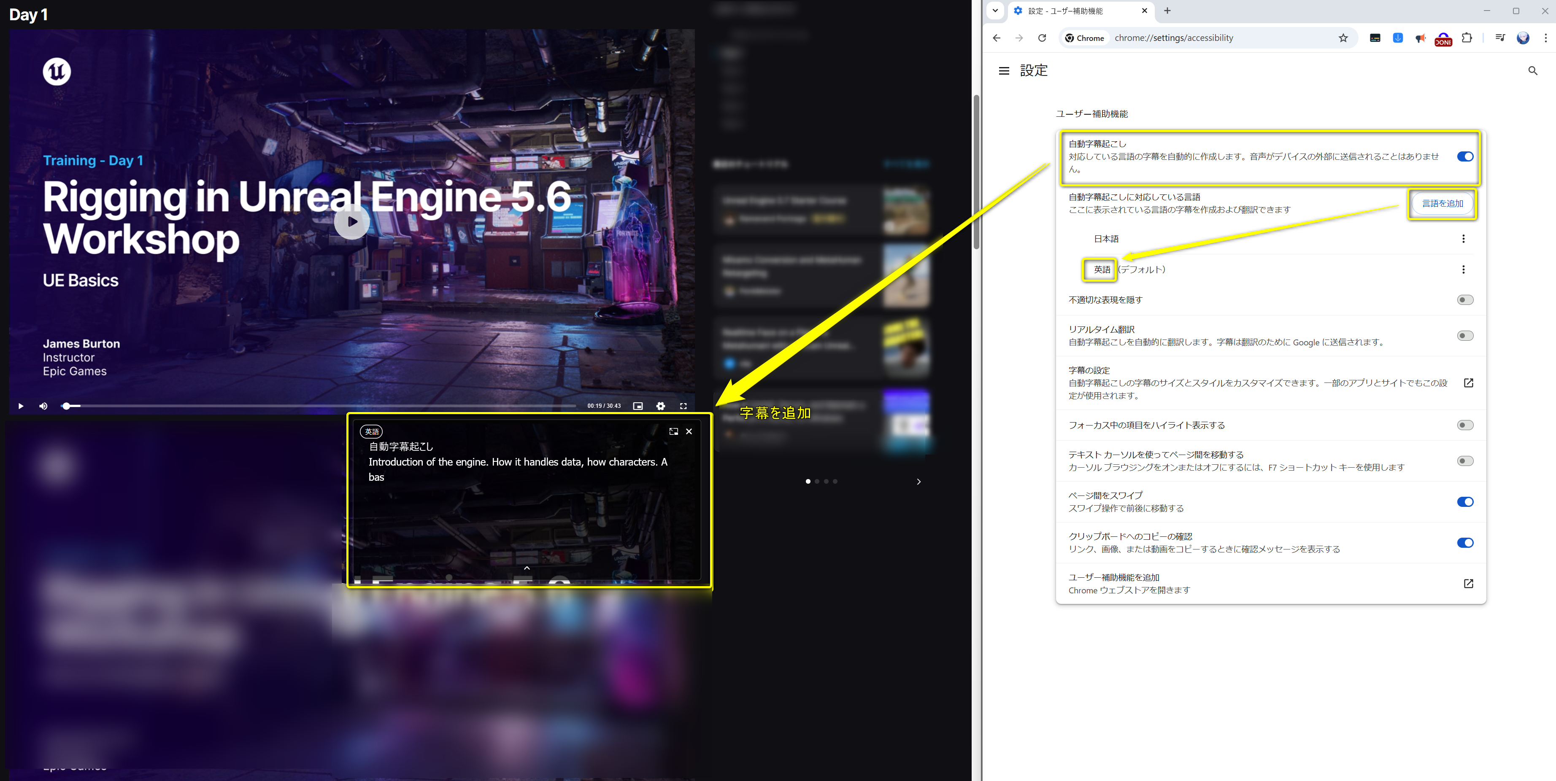Screen dimensions: 1556x781
Task: Switch the video to fullscreen
Action: (x=683, y=406)
